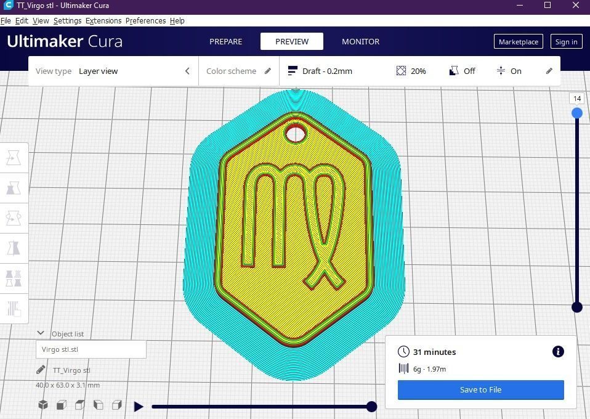Click the support Off icon
590x419 pixels.
click(x=454, y=71)
